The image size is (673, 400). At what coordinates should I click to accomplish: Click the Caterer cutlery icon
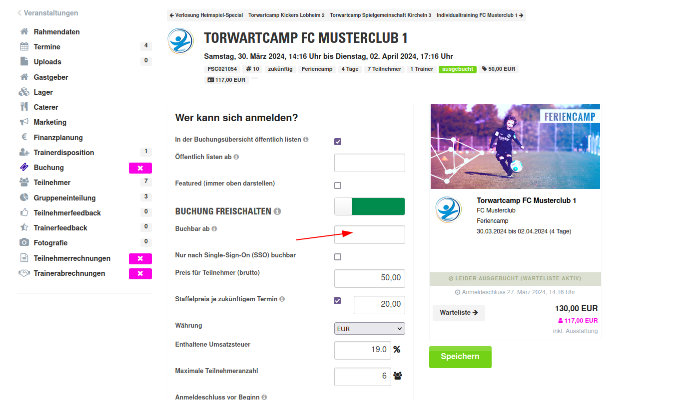pyautogui.click(x=24, y=107)
